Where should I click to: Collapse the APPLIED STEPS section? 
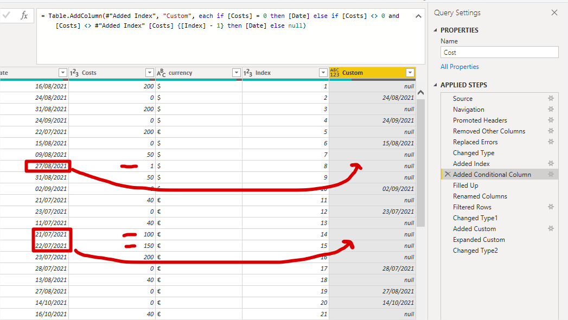(x=436, y=85)
